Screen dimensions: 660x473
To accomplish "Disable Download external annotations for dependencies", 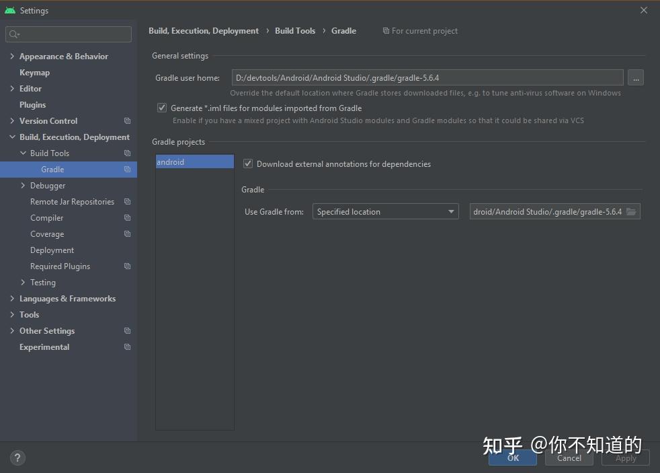I will [247, 163].
